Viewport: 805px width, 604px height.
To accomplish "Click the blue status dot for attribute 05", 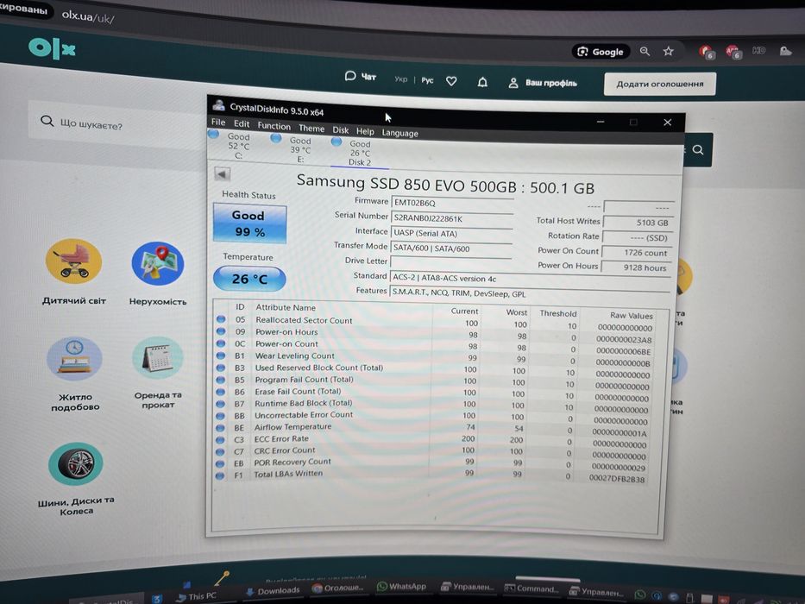I will [x=221, y=319].
